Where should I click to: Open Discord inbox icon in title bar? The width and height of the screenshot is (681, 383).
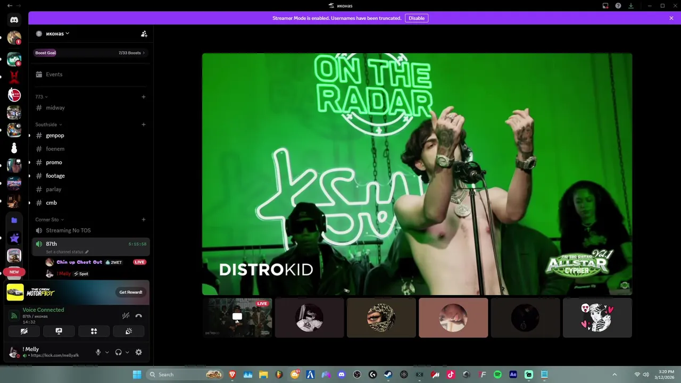point(605,6)
